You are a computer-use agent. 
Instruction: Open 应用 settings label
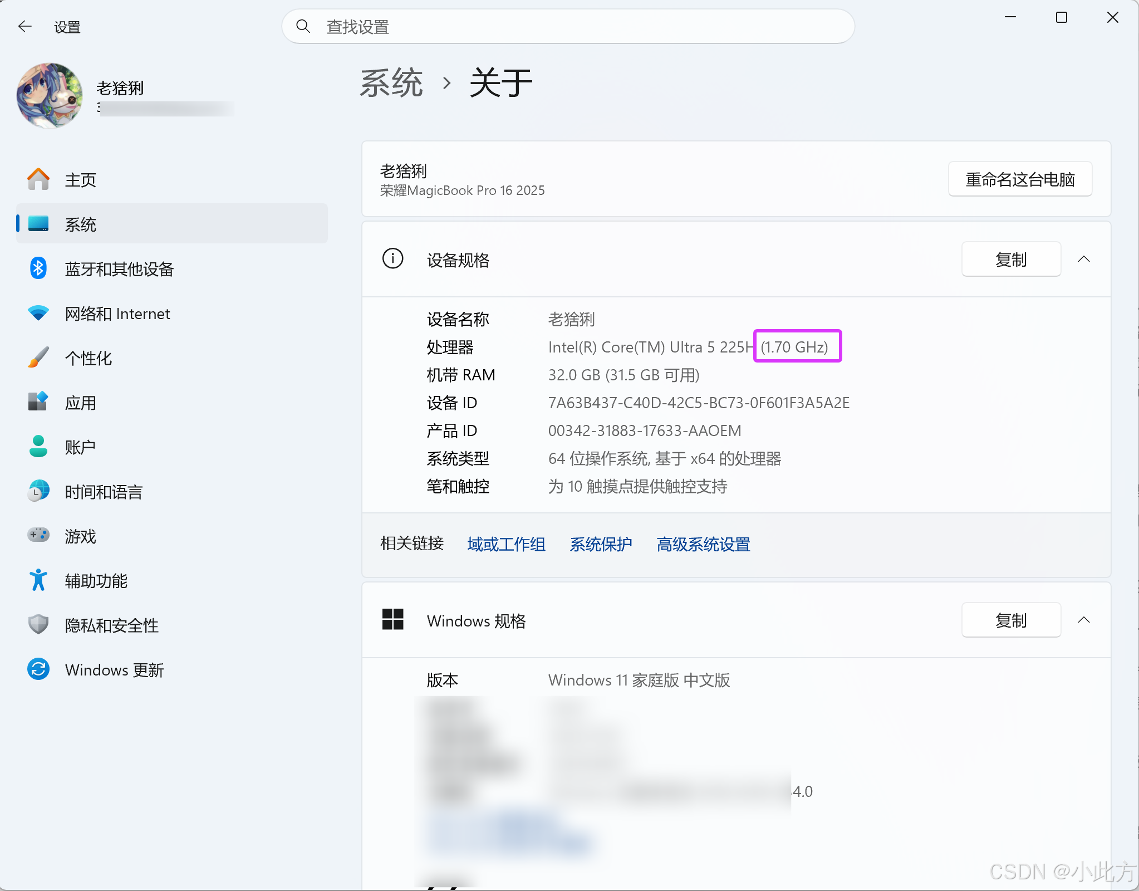(81, 403)
